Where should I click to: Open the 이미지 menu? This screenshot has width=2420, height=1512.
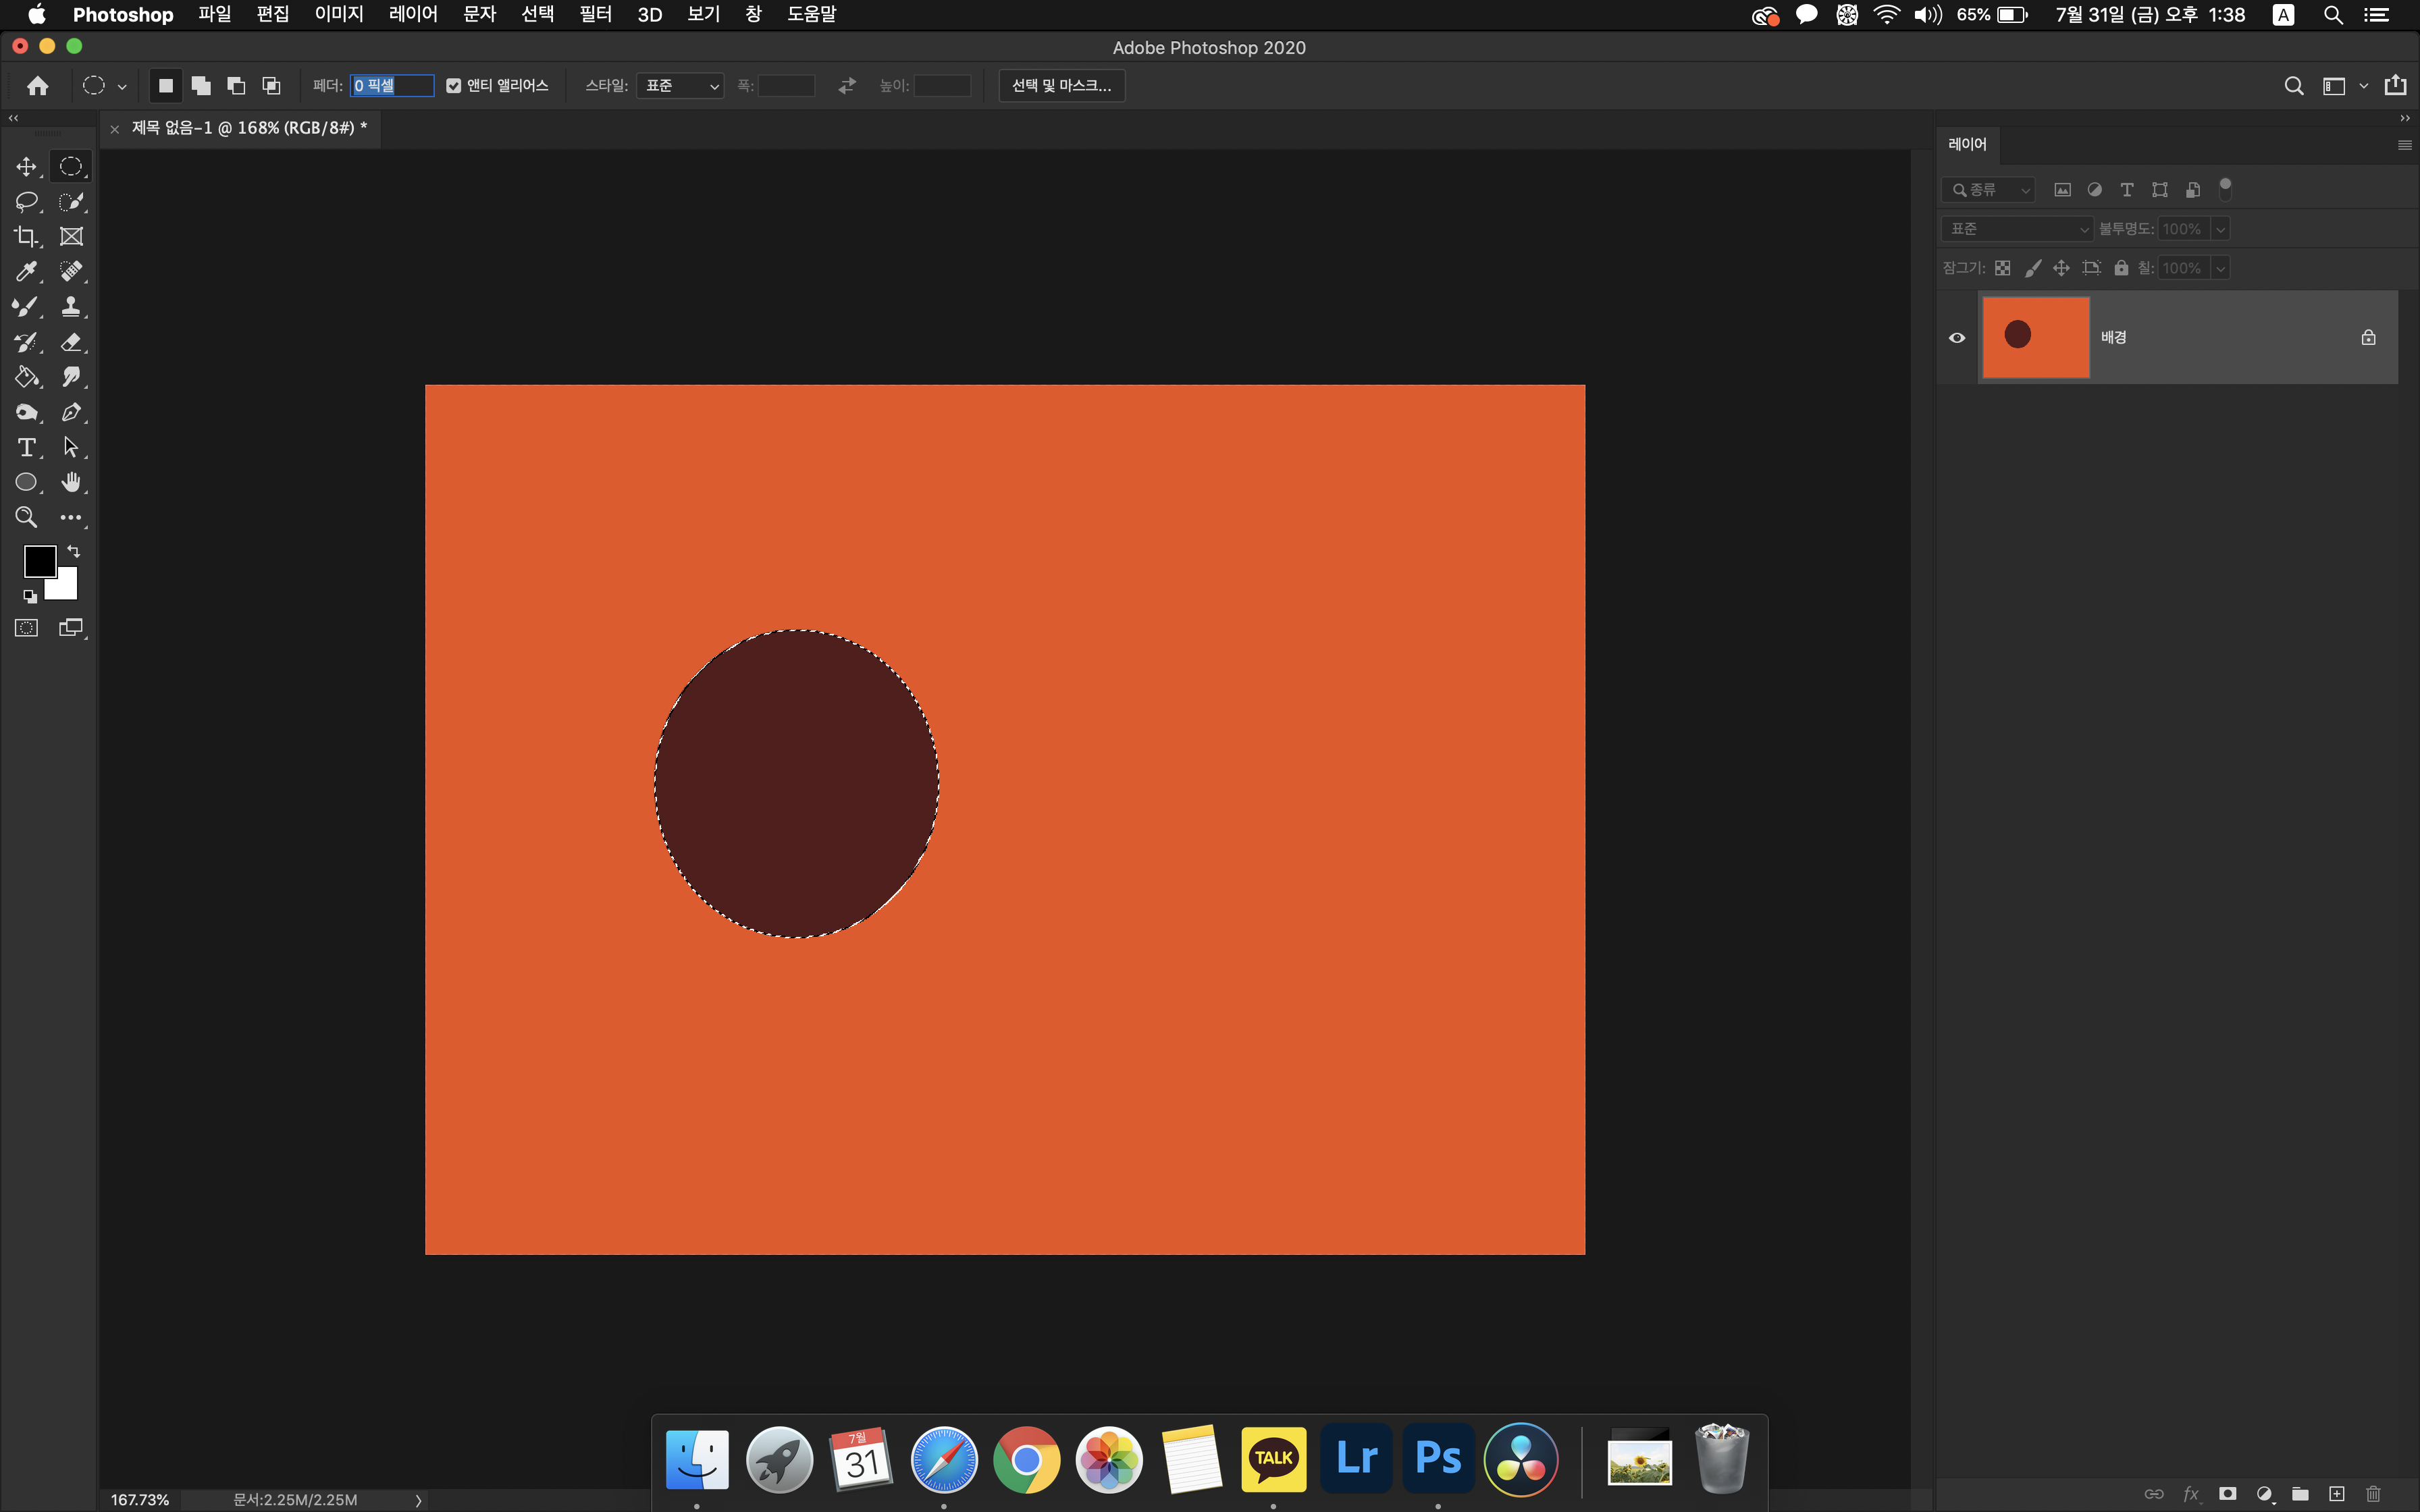(x=339, y=15)
